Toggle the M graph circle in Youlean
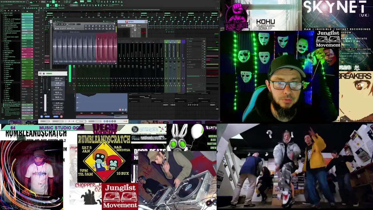The image size is (373, 210). (107, 121)
